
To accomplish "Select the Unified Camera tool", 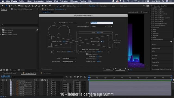I will pos(19,6).
